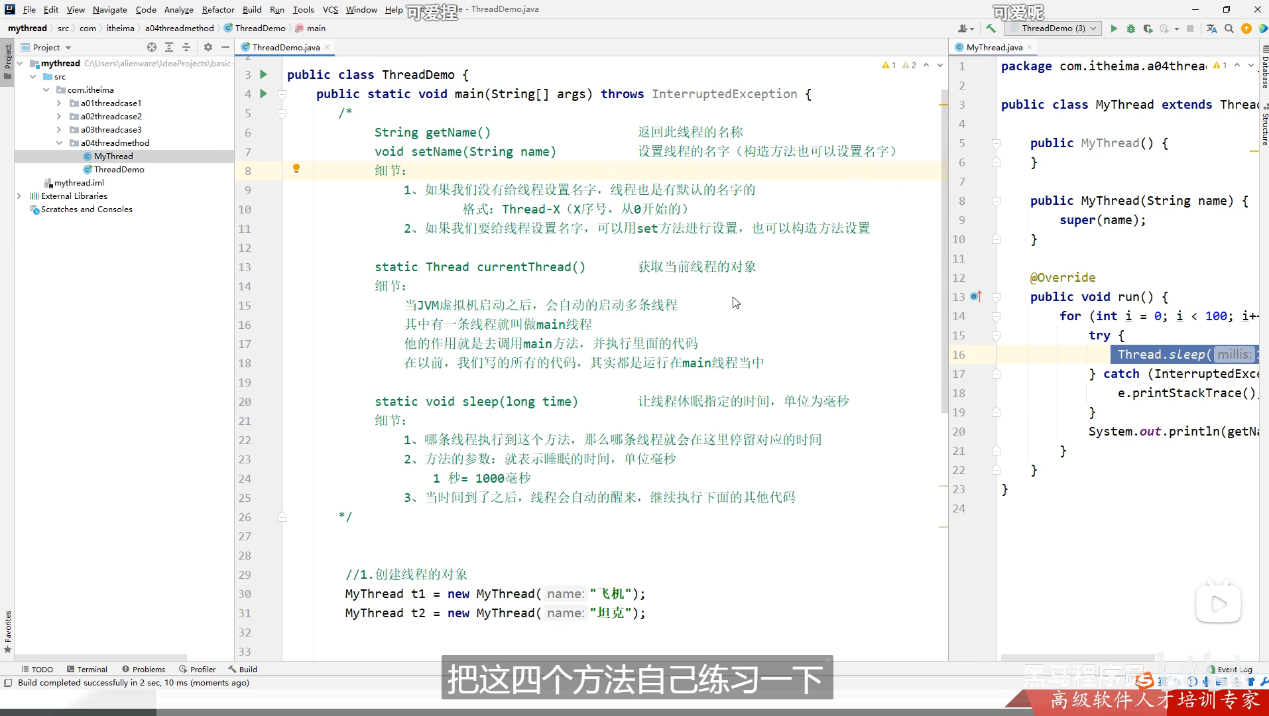The height and width of the screenshot is (716, 1269).
Task: Click ThreadDemo editor vertical scrollbar
Action: (x=944, y=252)
